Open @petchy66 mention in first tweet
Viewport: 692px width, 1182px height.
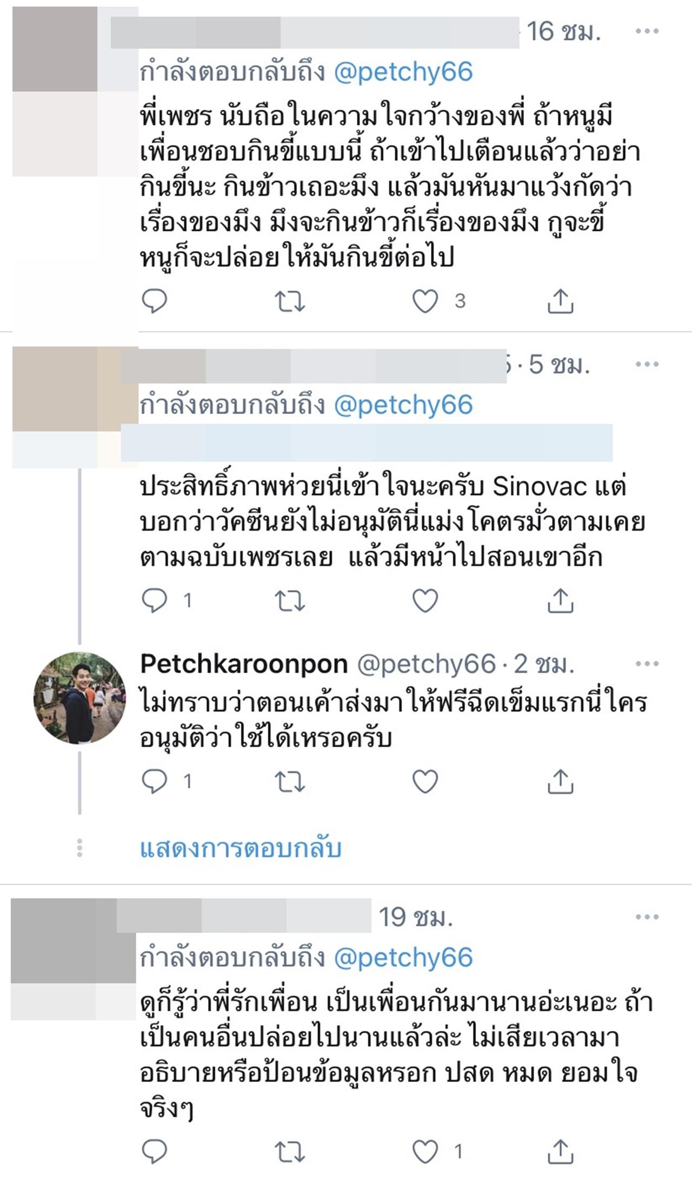point(403,72)
